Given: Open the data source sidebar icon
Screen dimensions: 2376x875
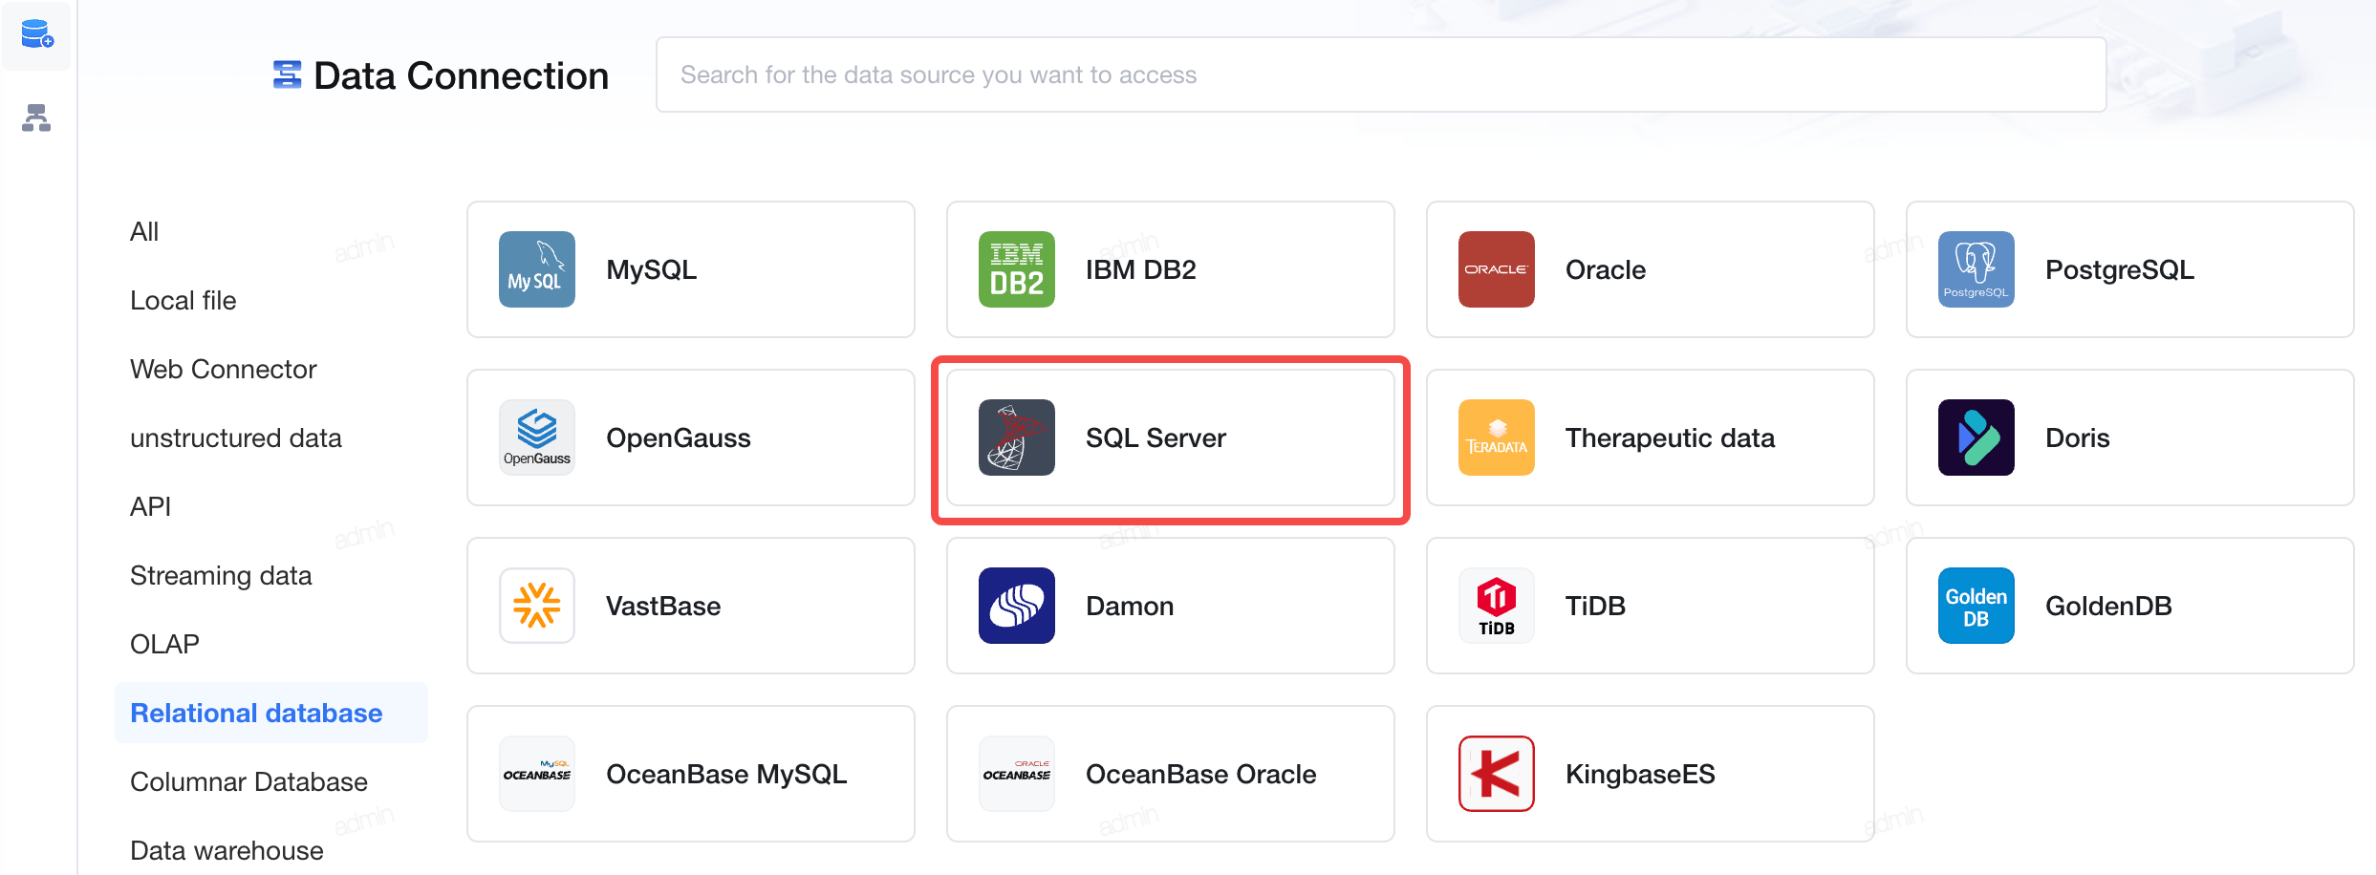Looking at the screenshot, I should click(36, 35).
